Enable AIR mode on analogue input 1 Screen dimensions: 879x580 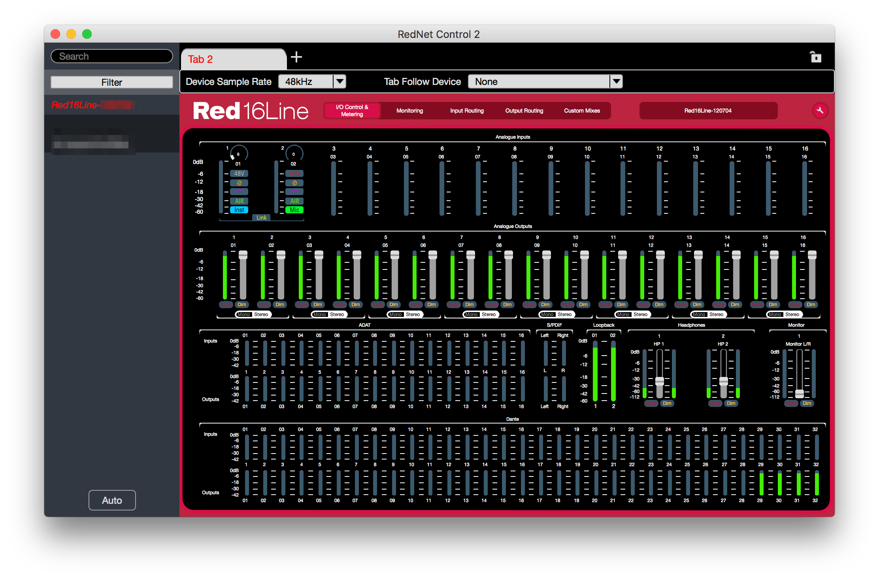[x=239, y=201]
